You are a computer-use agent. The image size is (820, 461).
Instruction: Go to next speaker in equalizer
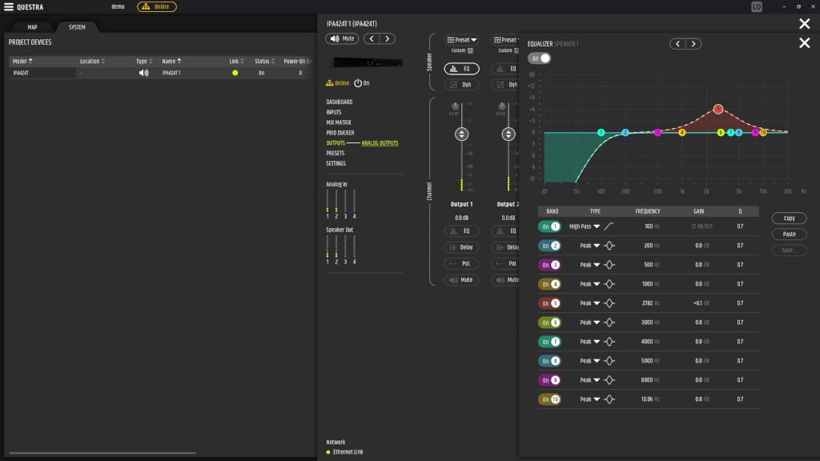(693, 44)
